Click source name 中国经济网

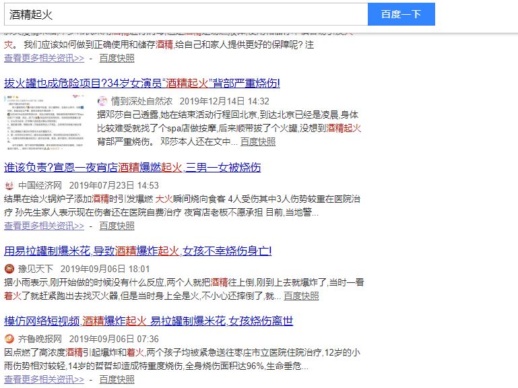40,185
